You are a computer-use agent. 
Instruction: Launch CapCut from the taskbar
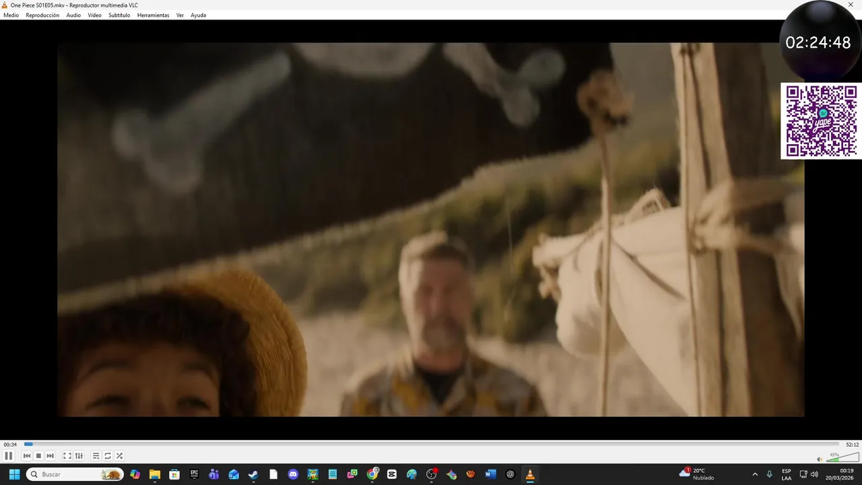click(x=392, y=474)
